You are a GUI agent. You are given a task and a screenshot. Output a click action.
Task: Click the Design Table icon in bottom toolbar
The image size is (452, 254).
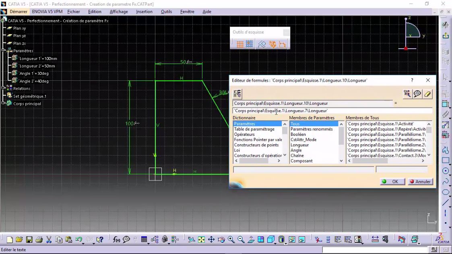point(144,240)
